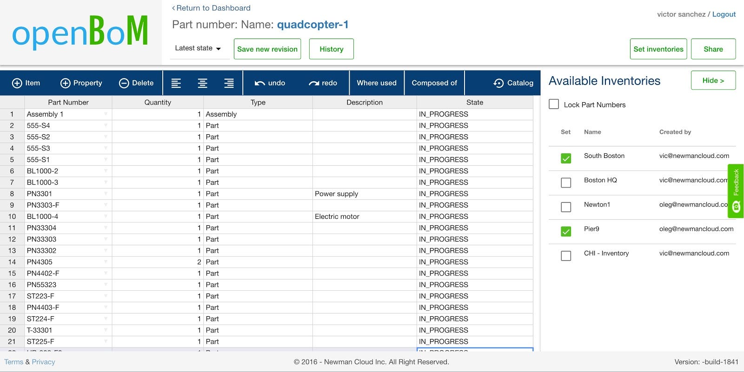
Task: Center align text in the toolbar
Action: coord(203,83)
